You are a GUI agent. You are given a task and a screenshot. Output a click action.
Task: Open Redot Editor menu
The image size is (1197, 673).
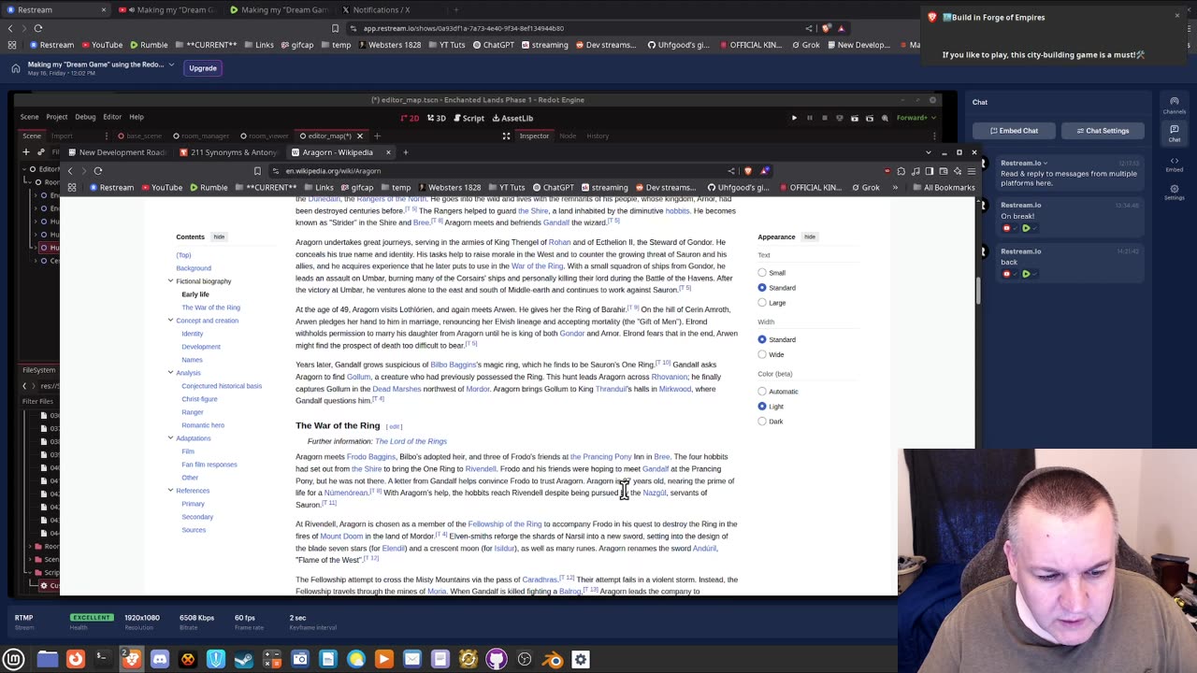[x=112, y=117]
